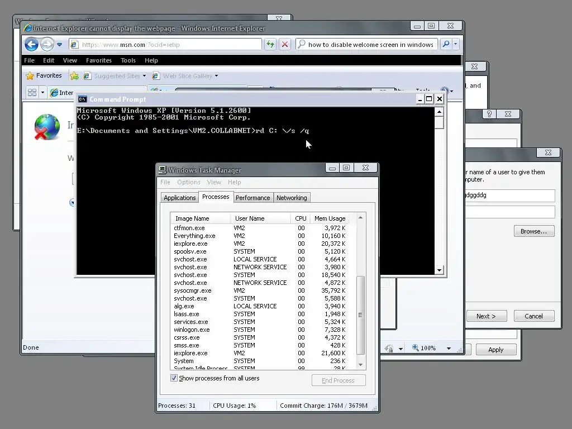The image size is (572, 429).
Task: Click the search magnifier button in Internet Explorer
Action: pos(446,45)
